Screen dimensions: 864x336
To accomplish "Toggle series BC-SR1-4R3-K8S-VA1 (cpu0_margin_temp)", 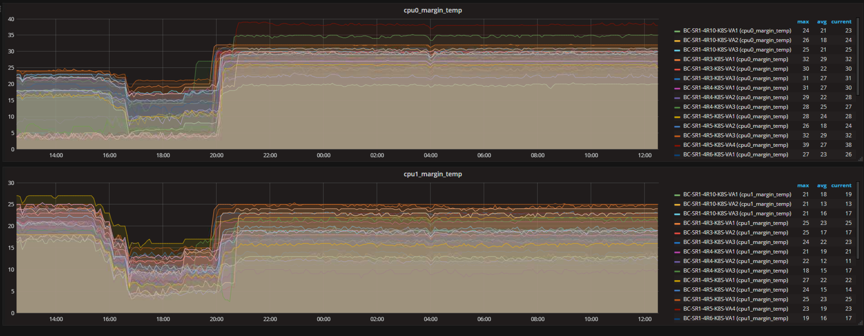I will click(x=735, y=59).
